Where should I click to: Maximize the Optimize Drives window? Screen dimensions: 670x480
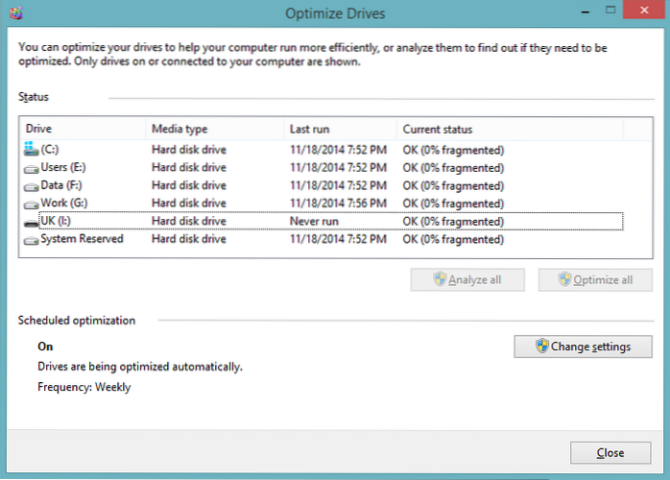click(610, 11)
